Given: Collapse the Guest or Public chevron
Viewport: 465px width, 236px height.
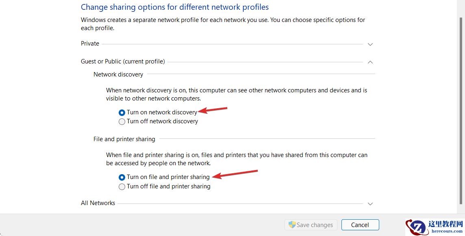Looking at the screenshot, I should pos(370,62).
